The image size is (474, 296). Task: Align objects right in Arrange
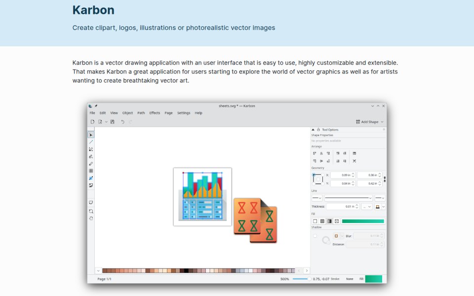point(328,153)
